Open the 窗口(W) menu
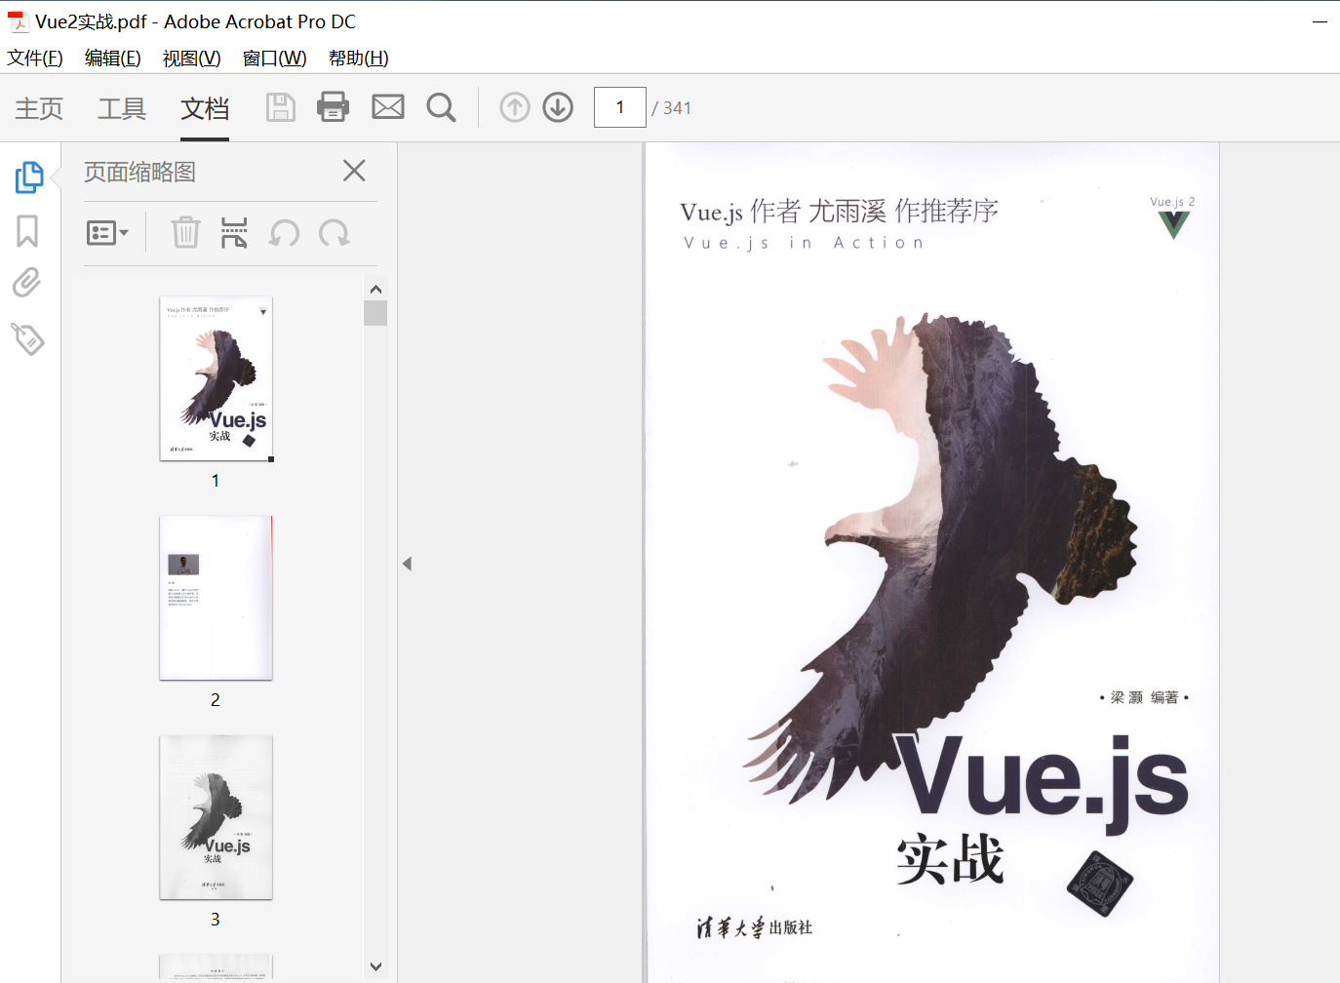 click(x=275, y=59)
